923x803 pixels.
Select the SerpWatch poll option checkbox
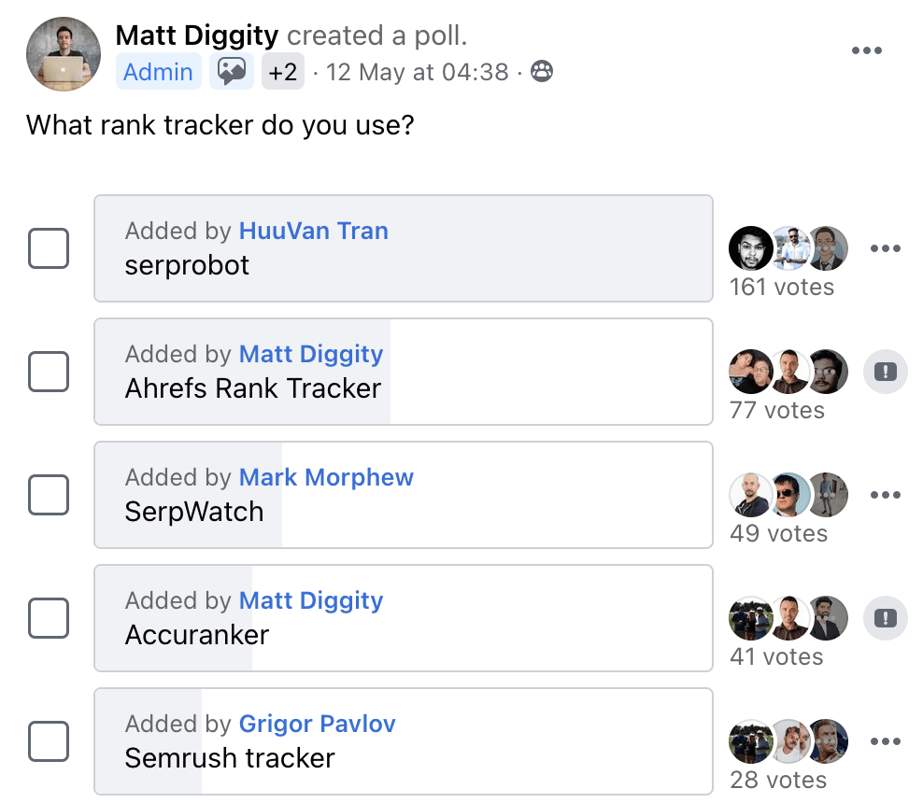click(49, 495)
